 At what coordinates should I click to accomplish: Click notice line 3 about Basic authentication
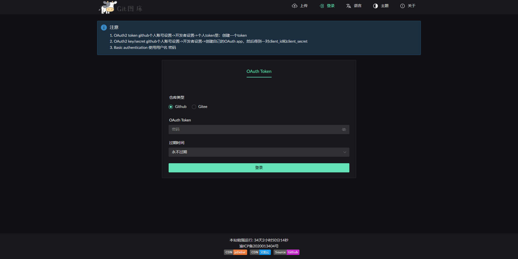(x=143, y=47)
